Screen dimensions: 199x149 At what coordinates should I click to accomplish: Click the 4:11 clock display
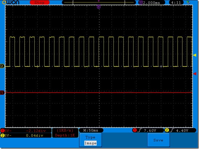point(176,2)
